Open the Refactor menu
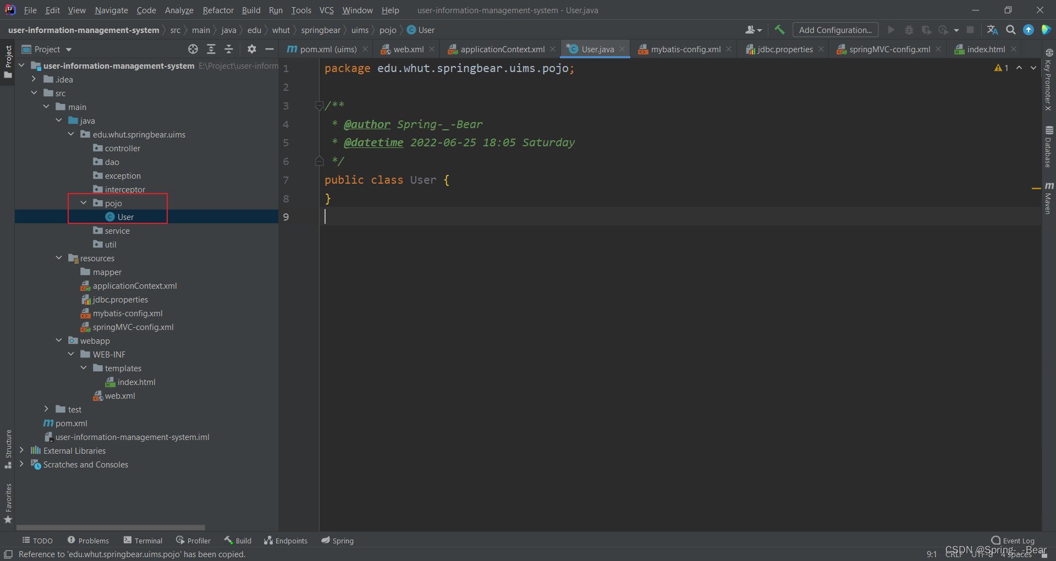 (x=218, y=10)
